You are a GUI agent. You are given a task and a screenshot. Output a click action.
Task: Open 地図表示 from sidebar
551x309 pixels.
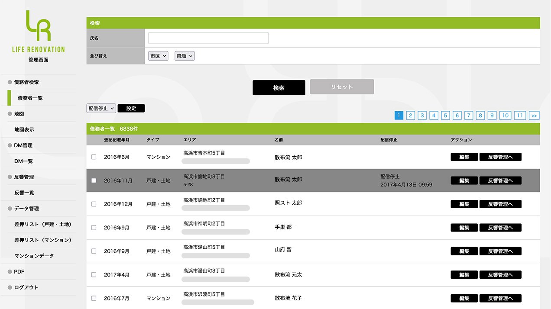24,129
